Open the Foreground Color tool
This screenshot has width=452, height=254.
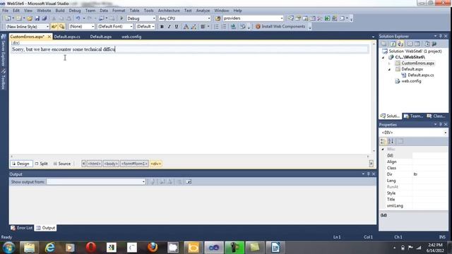[x=186, y=27]
